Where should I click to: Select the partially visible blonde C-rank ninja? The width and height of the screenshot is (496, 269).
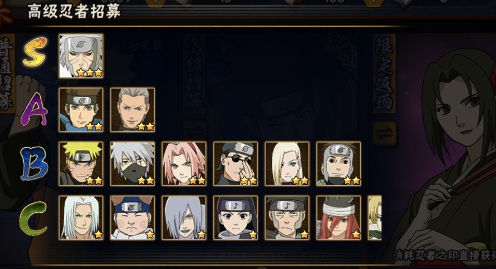tap(374, 218)
